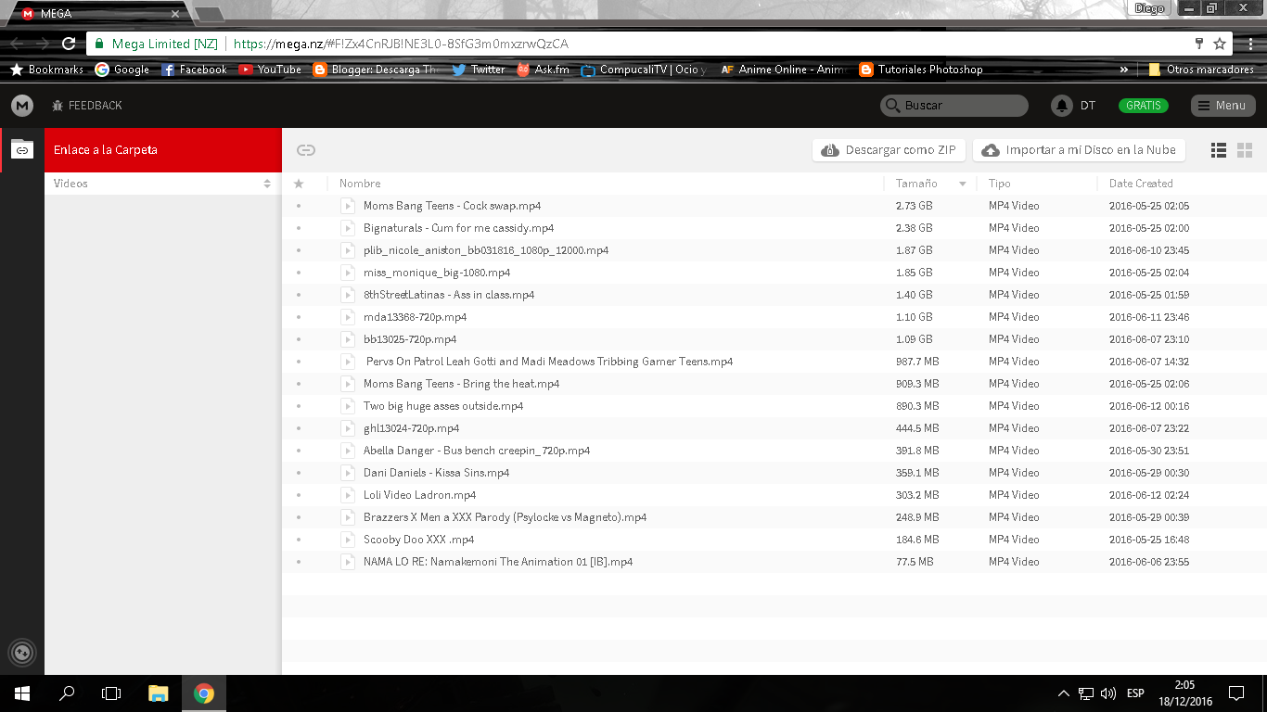The width and height of the screenshot is (1267, 712).
Task: Open the FEEDBACK bug icon link
Action: pyautogui.click(x=58, y=106)
